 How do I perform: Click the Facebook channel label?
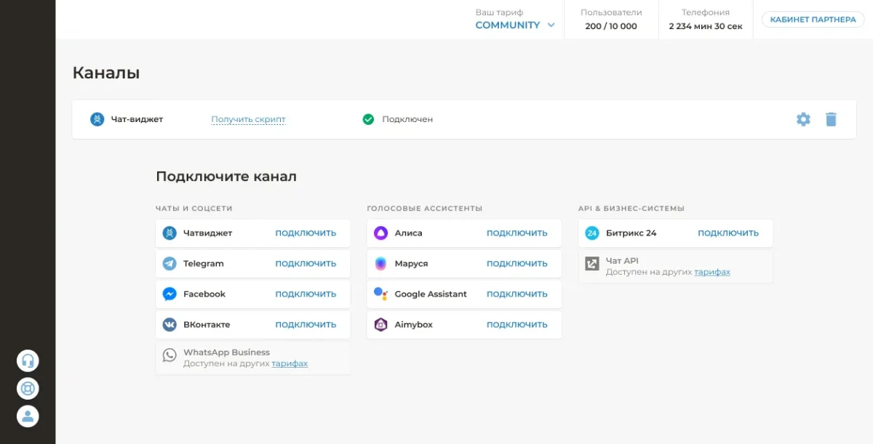[204, 294]
